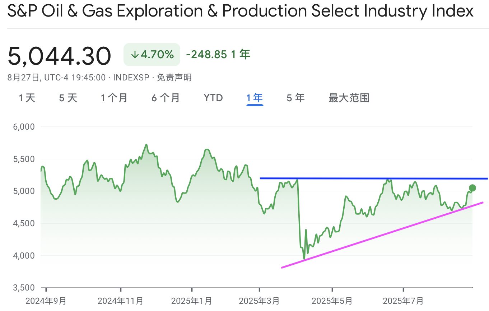The width and height of the screenshot is (489, 311).
Task: Switch to the 5 天 range
Action: click(x=68, y=98)
